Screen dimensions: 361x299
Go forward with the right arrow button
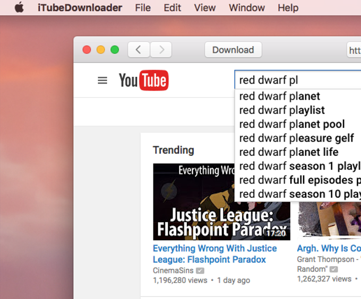click(x=161, y=50)
